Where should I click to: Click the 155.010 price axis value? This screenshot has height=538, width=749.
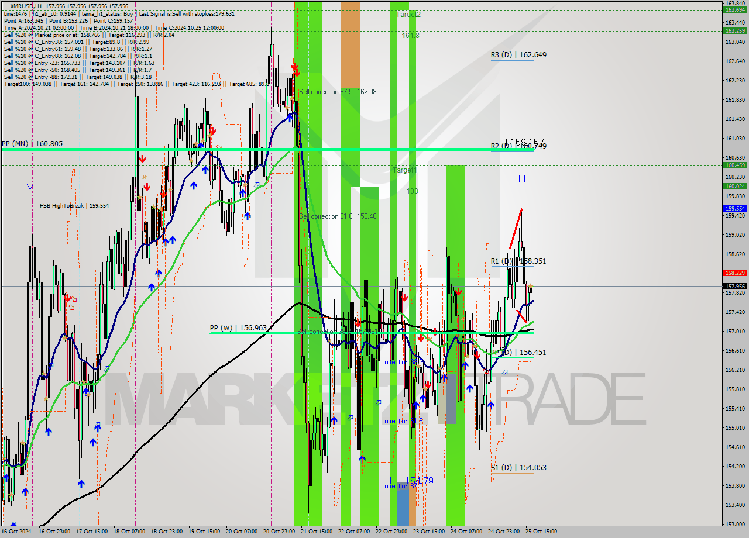pos(734,427)
